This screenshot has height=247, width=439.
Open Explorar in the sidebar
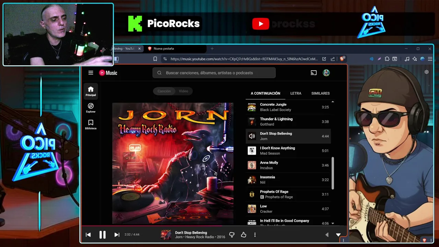pyautogui.click(x=91, y=108)
